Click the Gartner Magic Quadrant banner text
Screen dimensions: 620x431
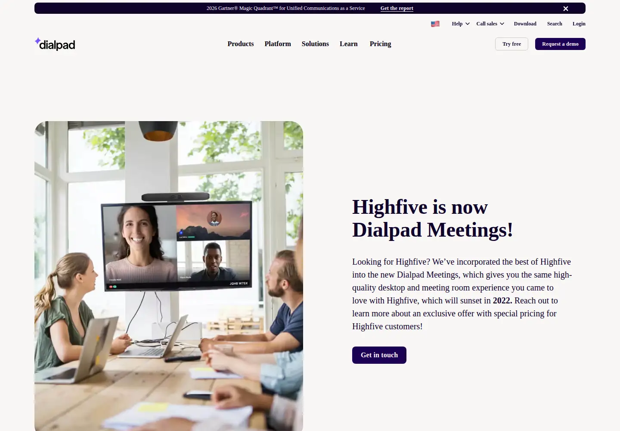click(x=285, y=8)
